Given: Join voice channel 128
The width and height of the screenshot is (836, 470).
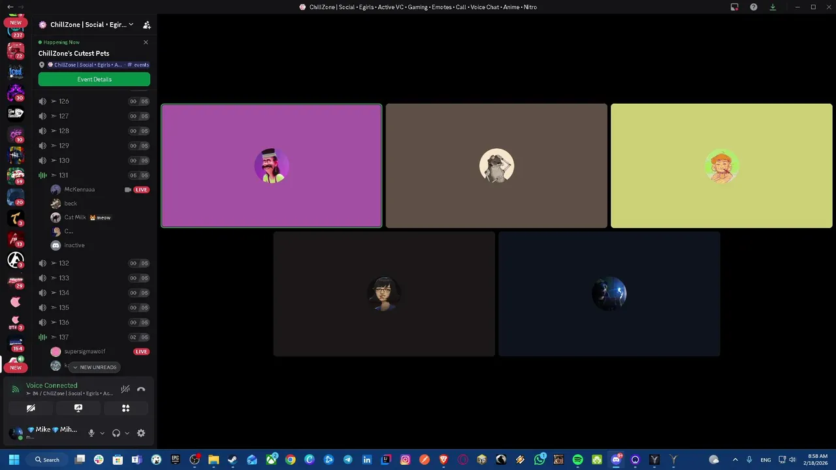Looking at the screenshot, I should (x=94, y=131).
